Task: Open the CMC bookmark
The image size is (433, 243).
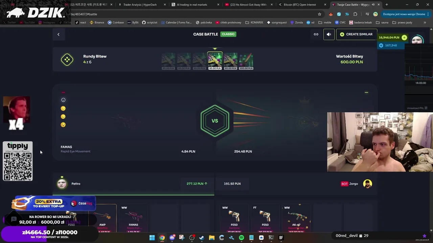Action: (340, 23)
